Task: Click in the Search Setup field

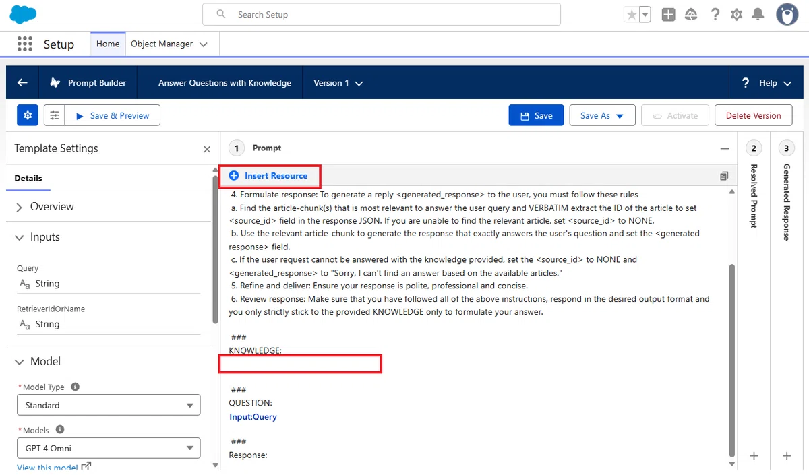Action: click(x=382, y=14)
